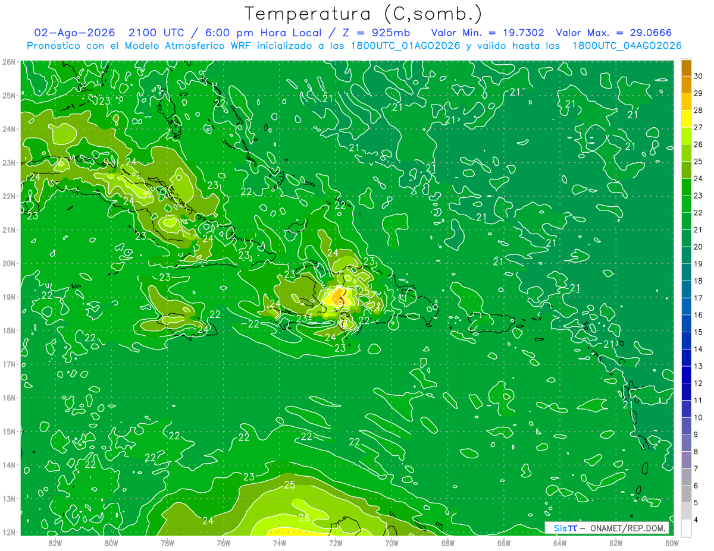The width and height of the screenshot is (714, 551).
Task: Click the latitude axis label "26N"
Action: tap(9, 62)
